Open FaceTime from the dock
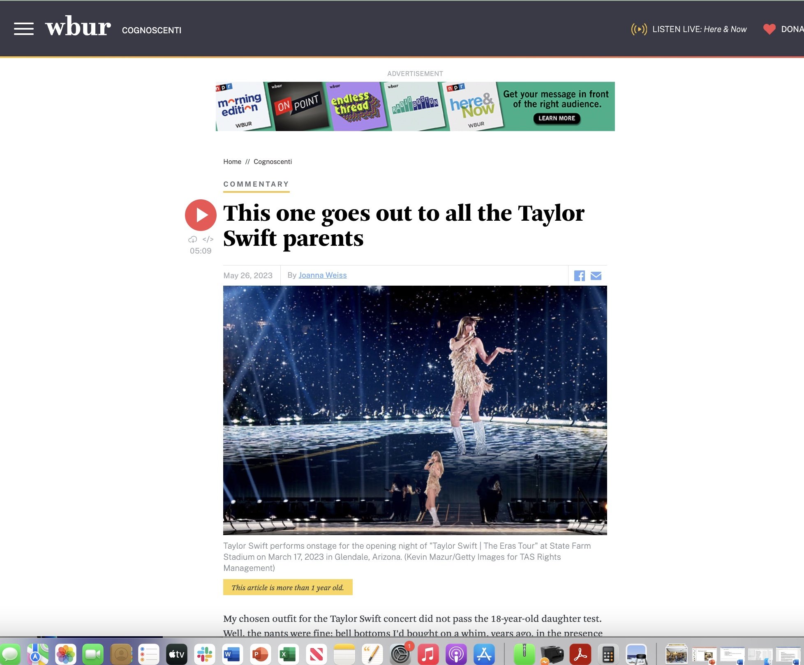 [x=93, y=654]
